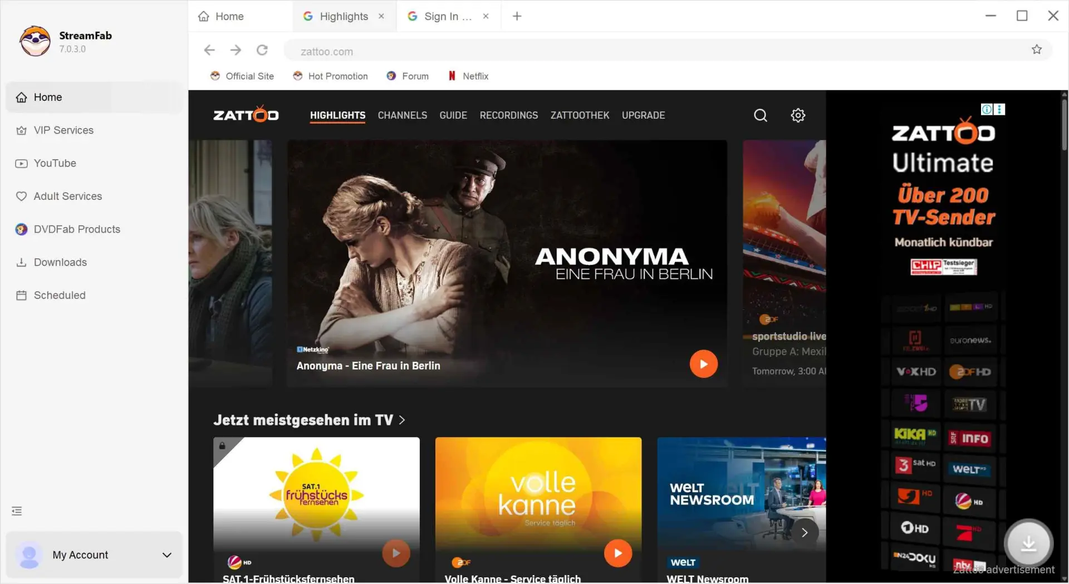Open YouTube in the sidebar
Viewport: 1069px width, 584px height.
[94, 163]
